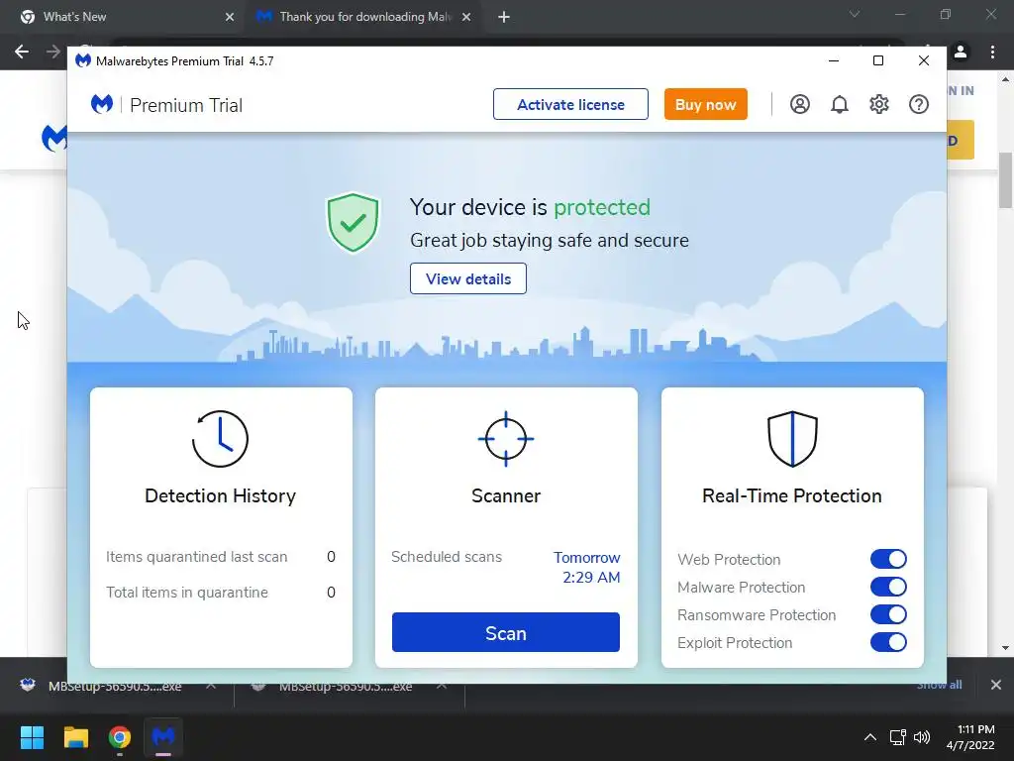Open View details
This screenshot has width=1014, height=761.
(x=468, y=278)
